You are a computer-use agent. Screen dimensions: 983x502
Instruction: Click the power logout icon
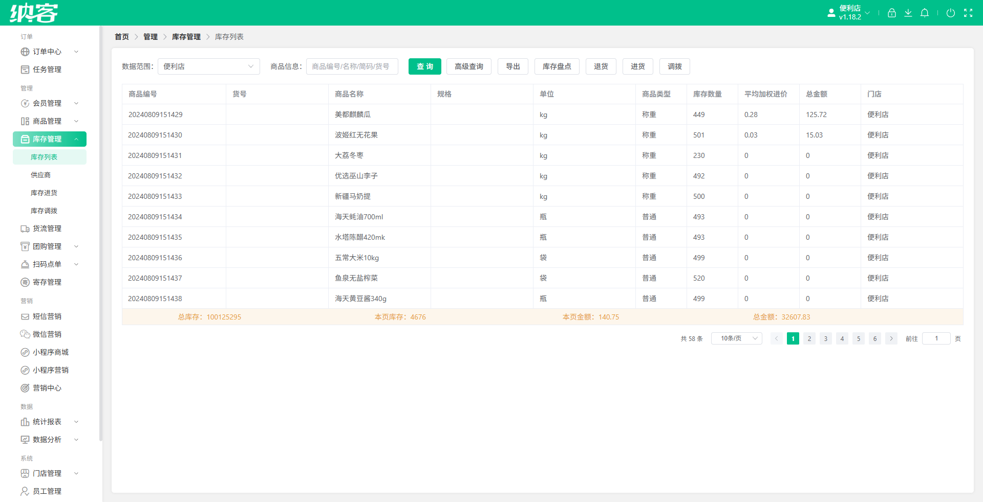coord(951,13)
